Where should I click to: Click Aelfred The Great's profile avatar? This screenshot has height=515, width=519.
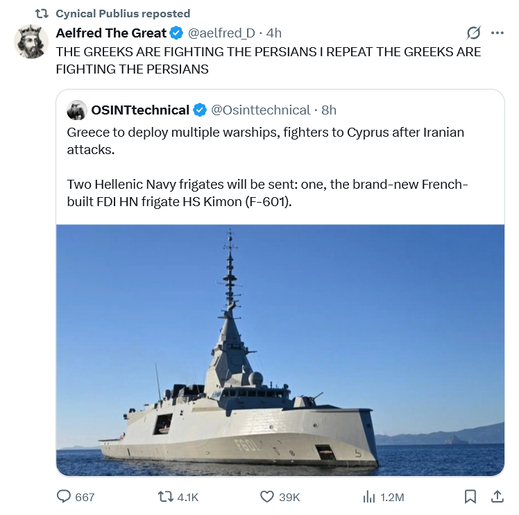31,42
